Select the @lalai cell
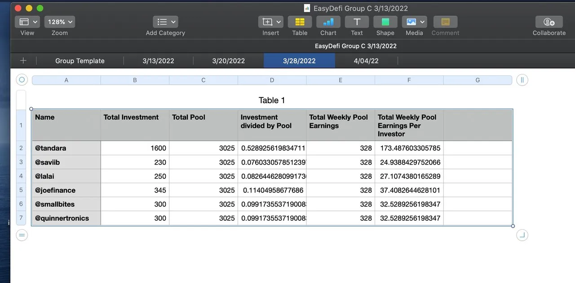The height and width of the screenshot is (283, 575). 66,176
